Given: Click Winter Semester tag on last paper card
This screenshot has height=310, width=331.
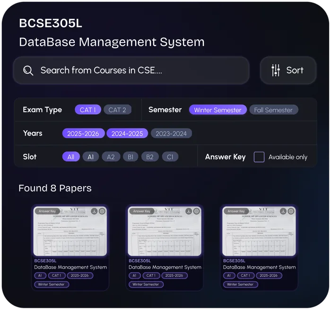Looking at the screenshot, I should (240, 284).
